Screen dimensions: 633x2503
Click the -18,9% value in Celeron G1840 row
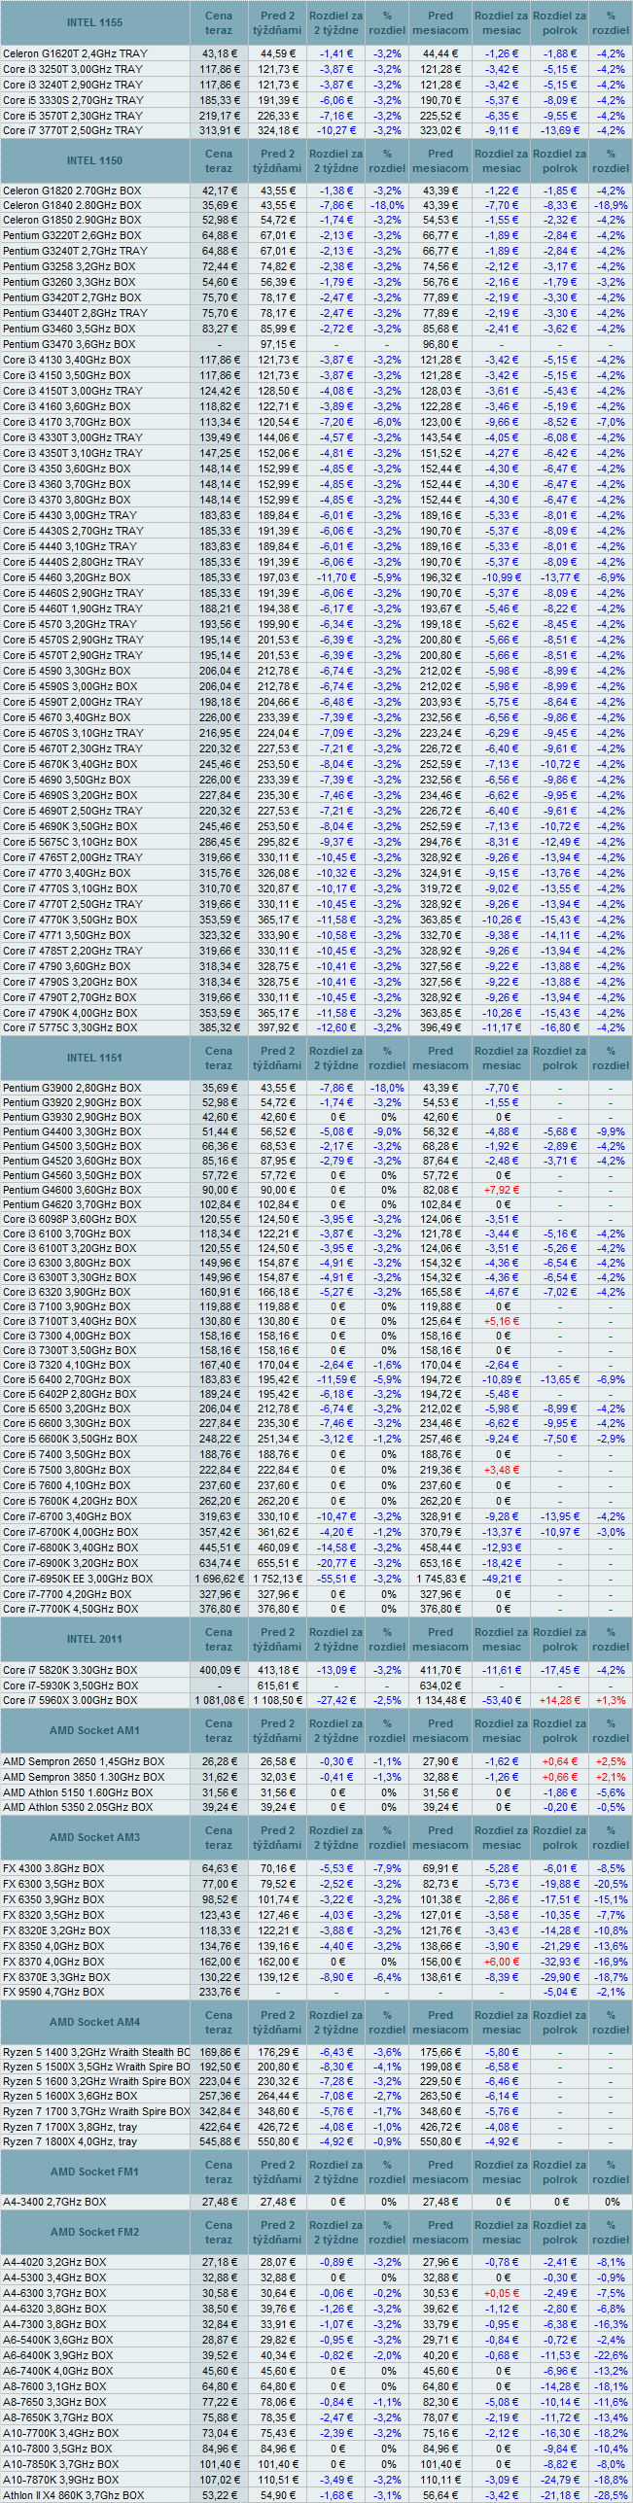pos(611,205)
